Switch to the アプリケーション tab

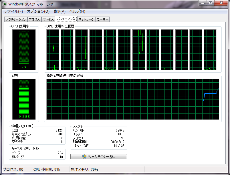pyautogui.click(x=16, y=19)
